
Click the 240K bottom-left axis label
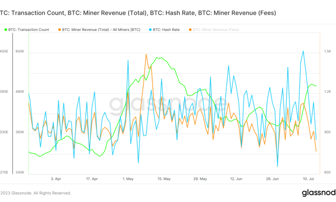(20, 172)
